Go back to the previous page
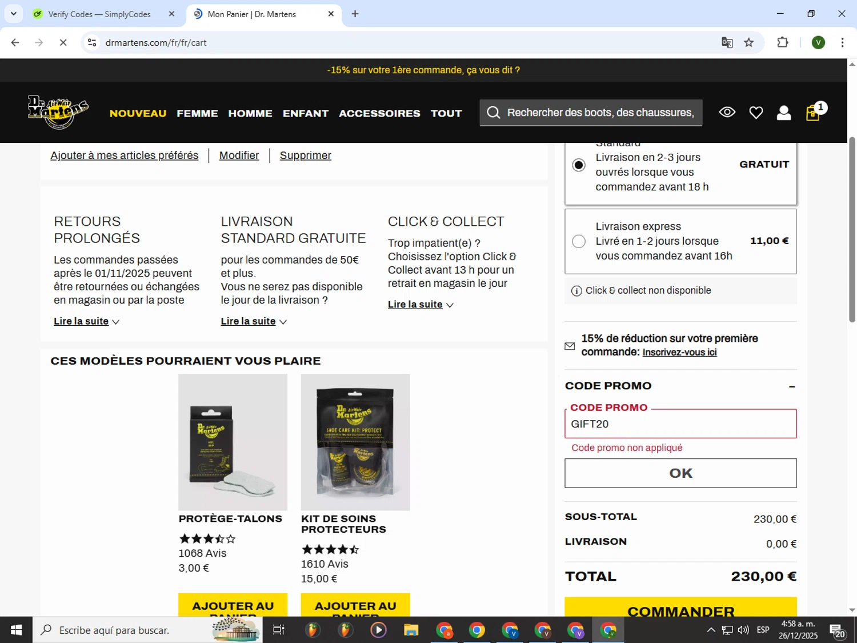Viewport: 857px width, 643px height. click(x=15, y=42)
